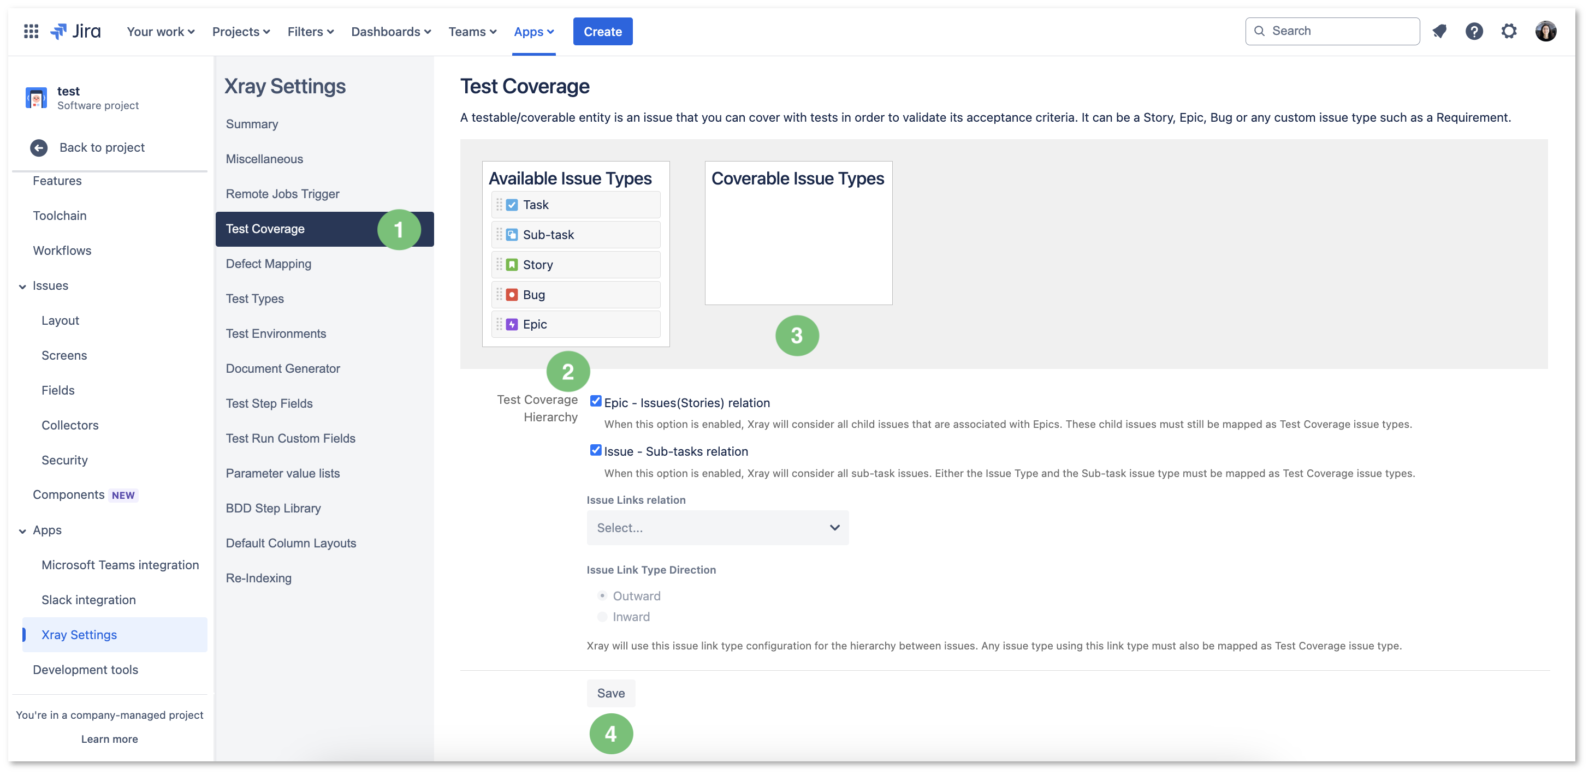
Task: Open the Teams dropdown
Action: pos(472,32)
